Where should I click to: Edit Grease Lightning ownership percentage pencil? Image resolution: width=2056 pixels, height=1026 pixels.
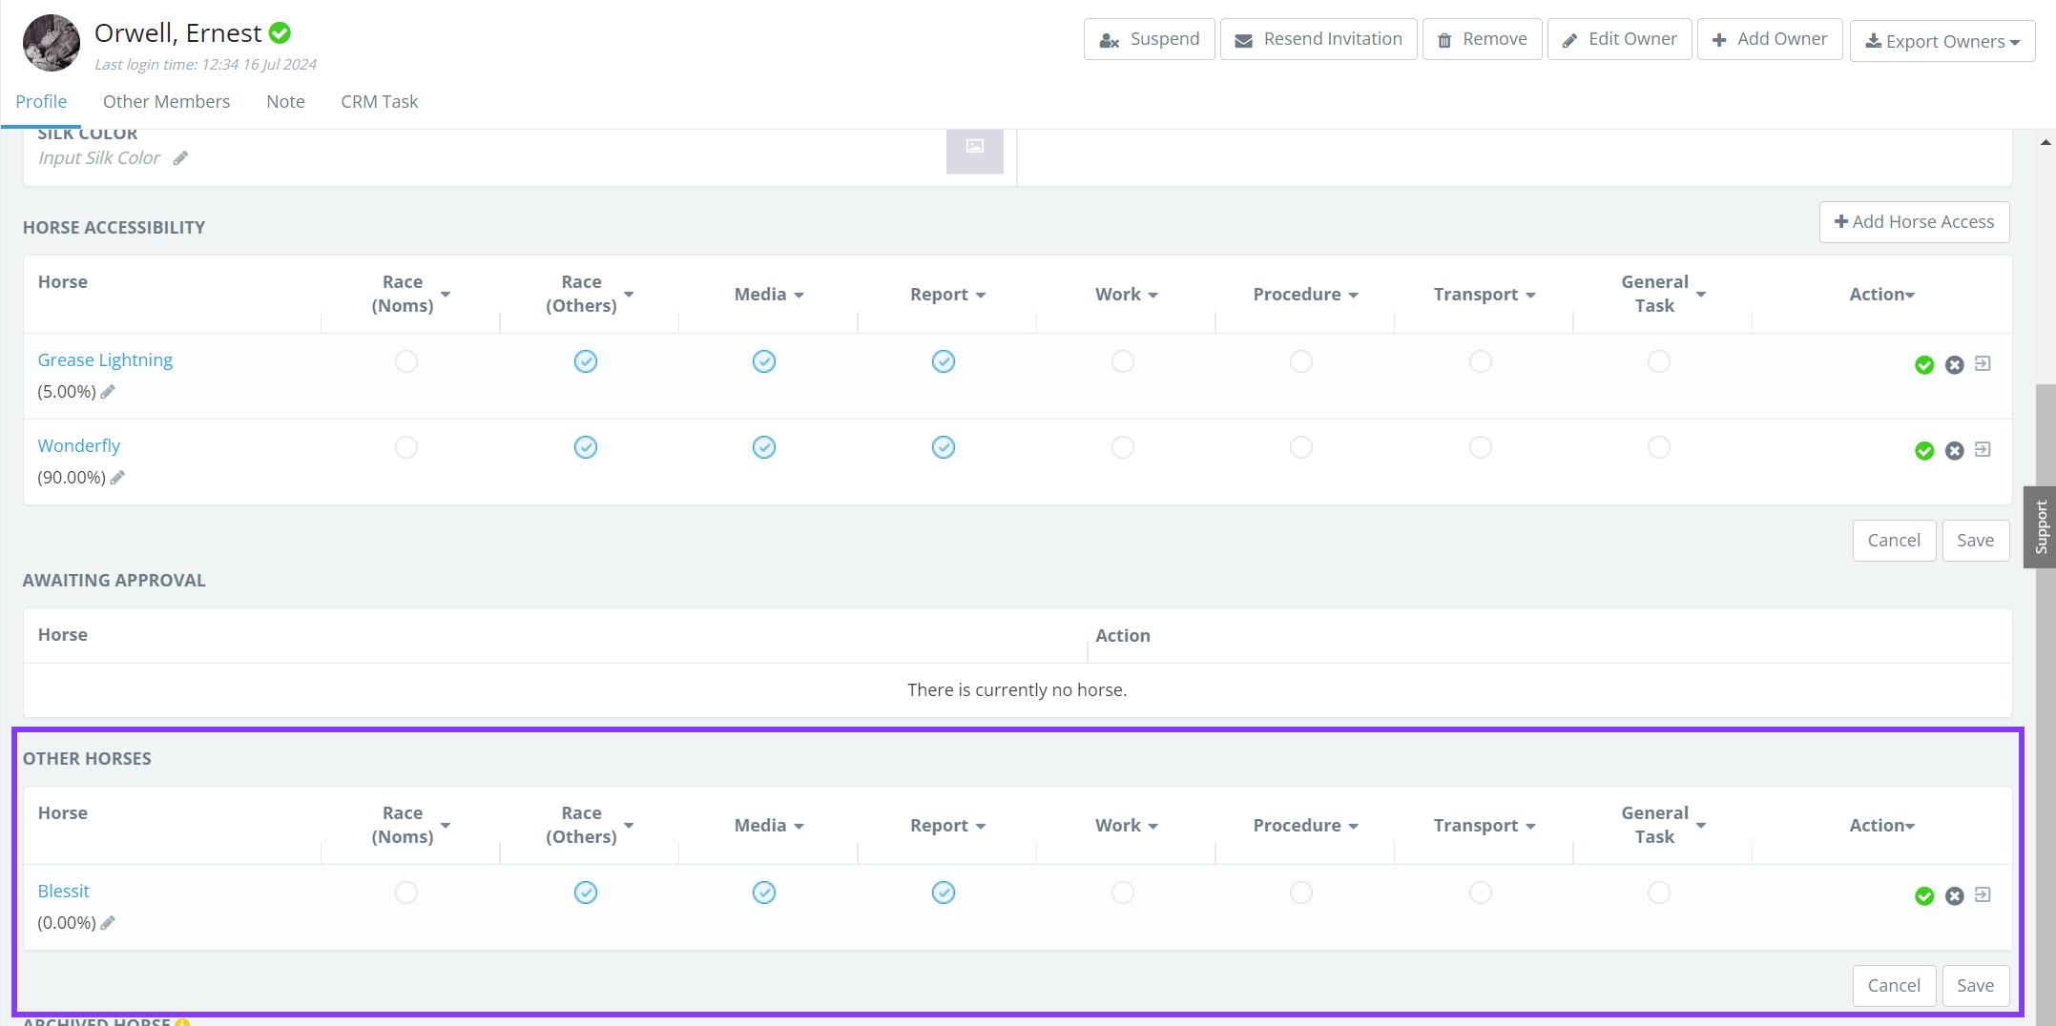coord(108,392)
